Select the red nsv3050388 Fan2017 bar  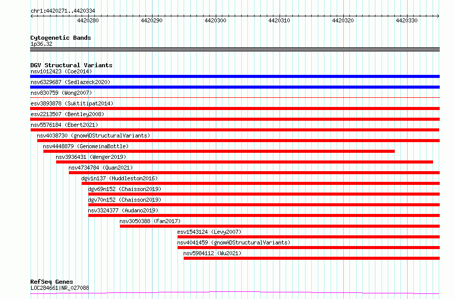(280, 226)
